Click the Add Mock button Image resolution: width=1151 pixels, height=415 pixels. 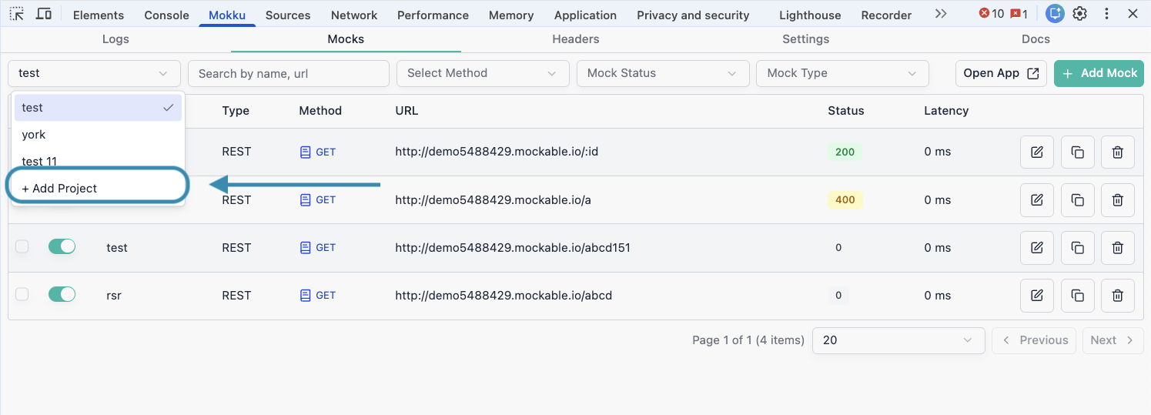[x=1099, y=73]
